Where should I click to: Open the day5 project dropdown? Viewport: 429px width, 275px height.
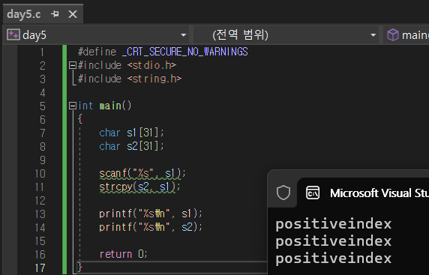pos(183,35)
